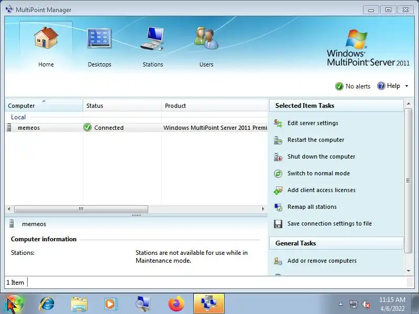Click the Save connection settings floppy icon
Viewport: 419px width, 314px height.
pos(278,224)
